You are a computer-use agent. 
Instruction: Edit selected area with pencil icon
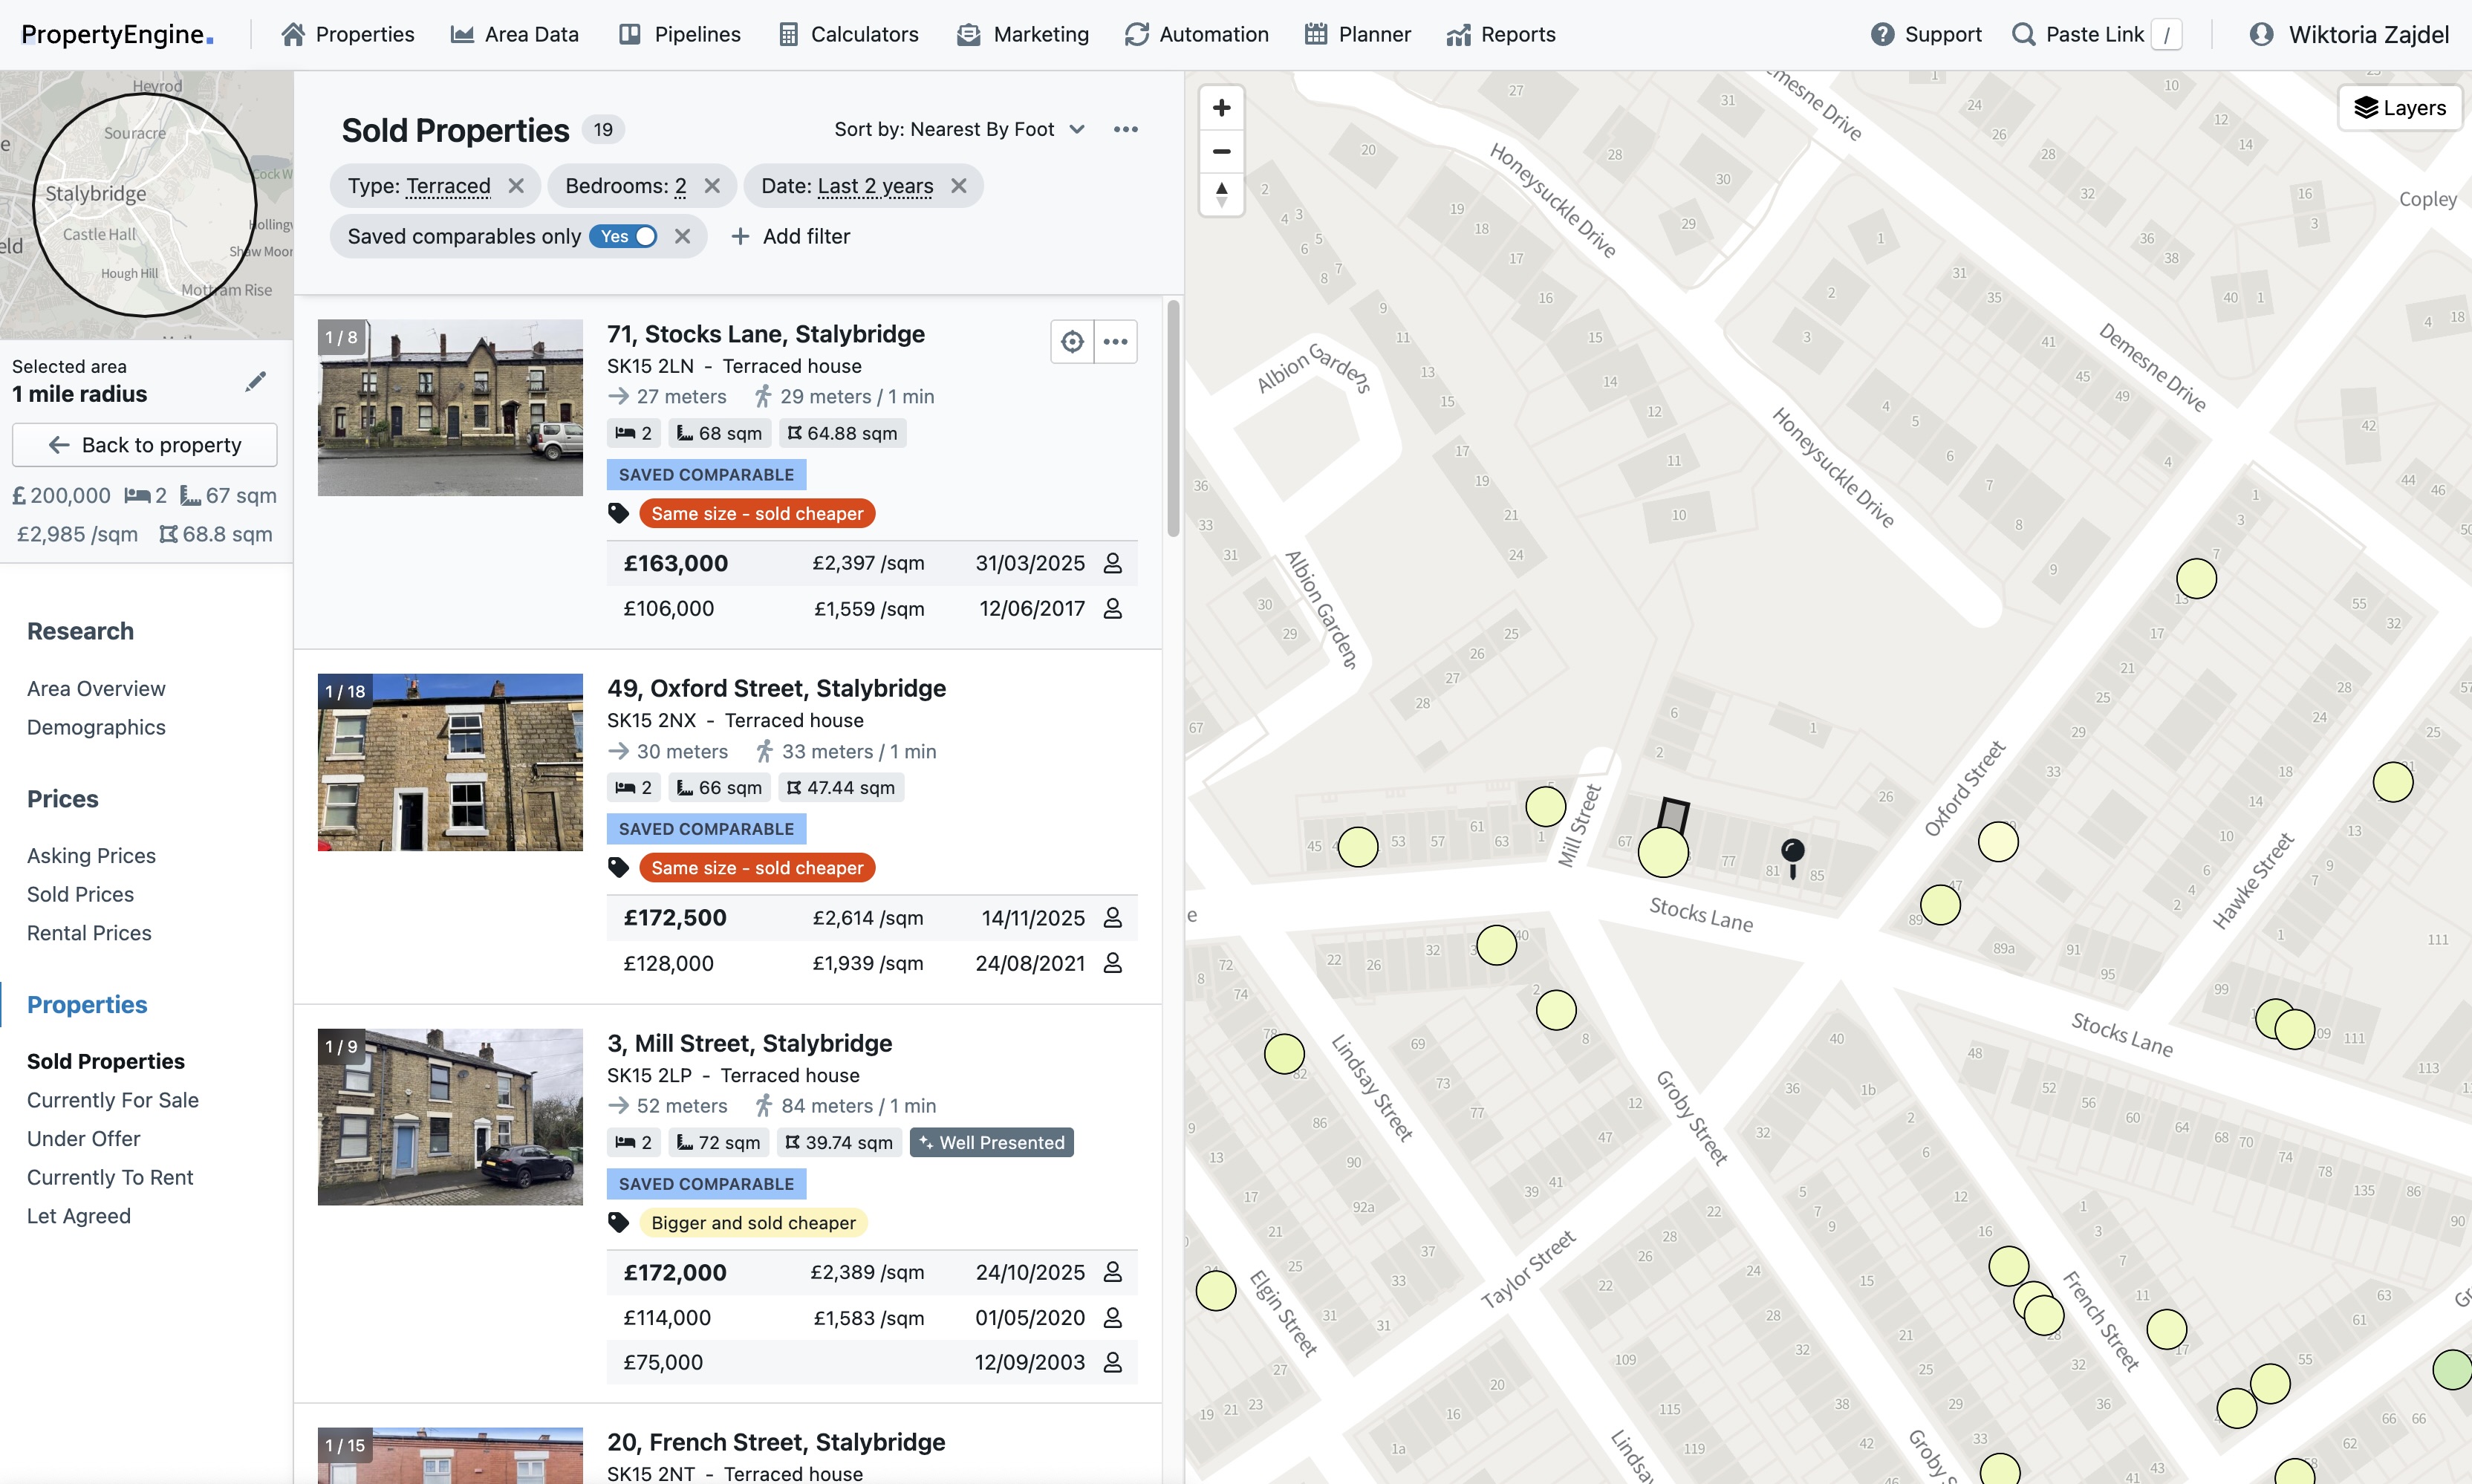[256, 381]
